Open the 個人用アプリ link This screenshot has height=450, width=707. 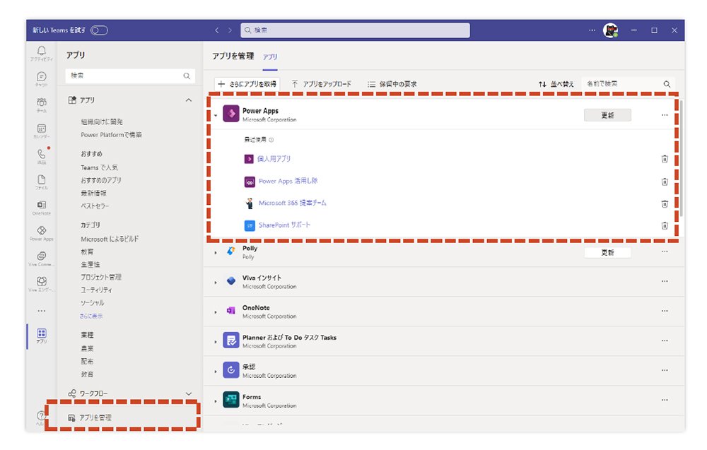click(274, 158)
